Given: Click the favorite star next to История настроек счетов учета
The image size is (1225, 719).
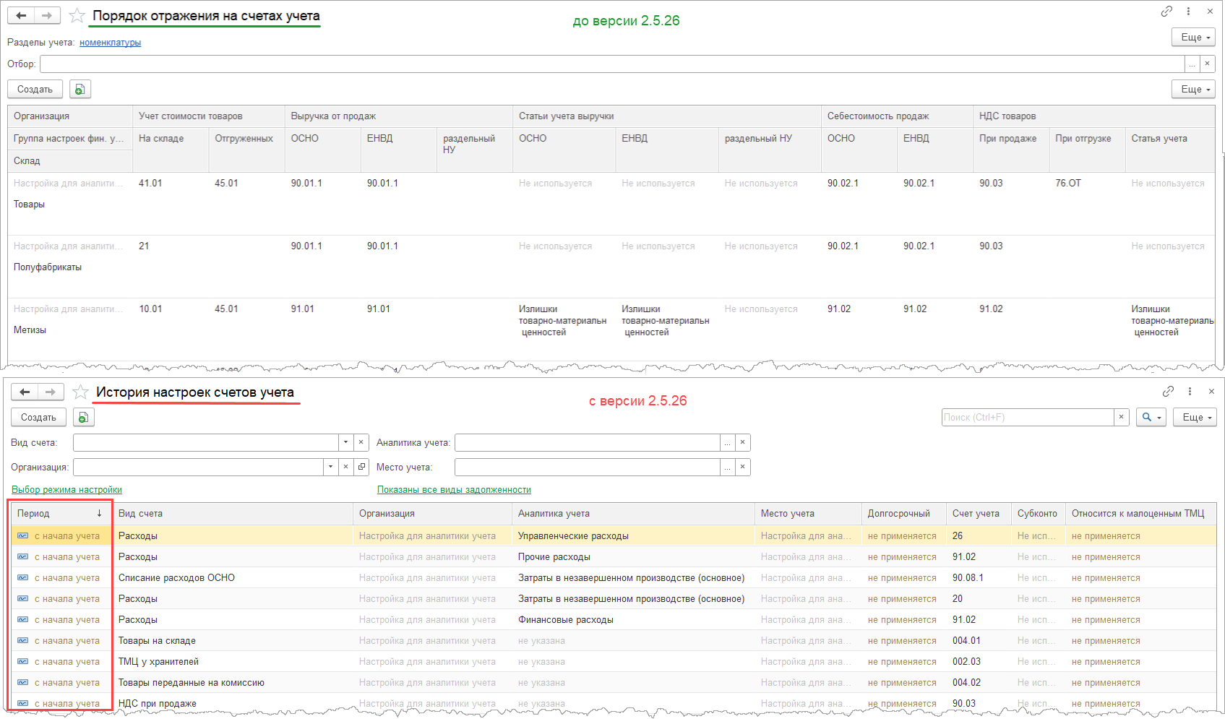Looking at the screenshot, I should [x=80, y=392].
